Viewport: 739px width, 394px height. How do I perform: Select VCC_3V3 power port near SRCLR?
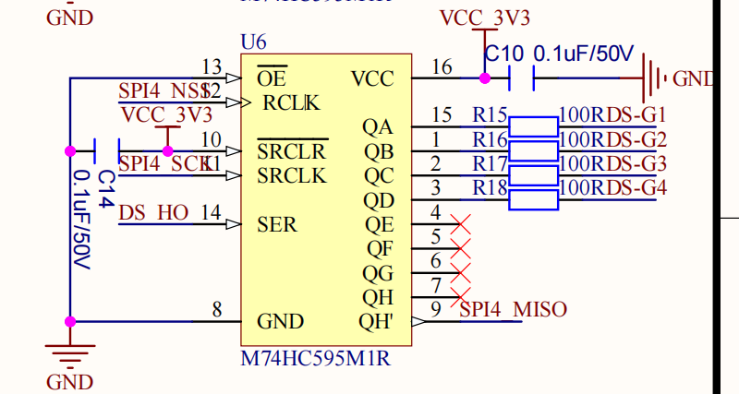pos(167,127)
